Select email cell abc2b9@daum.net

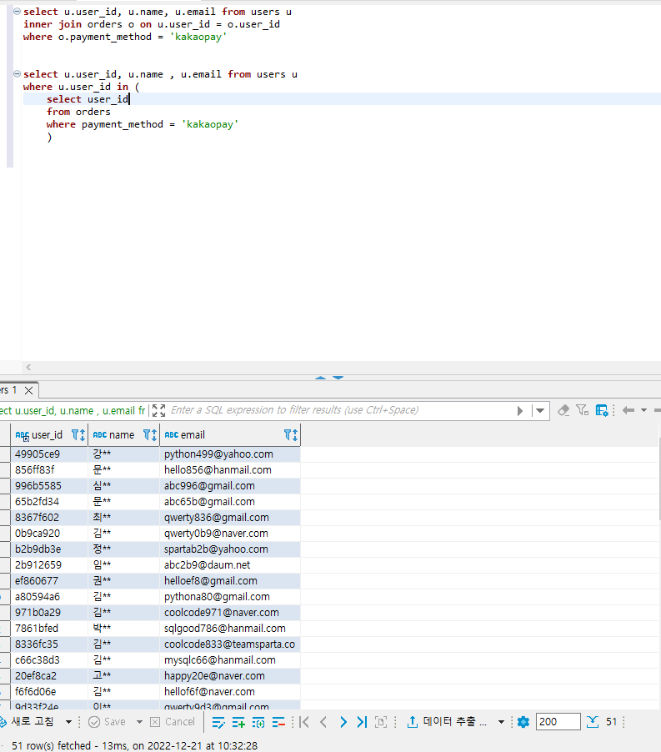[x=230, y=565]
